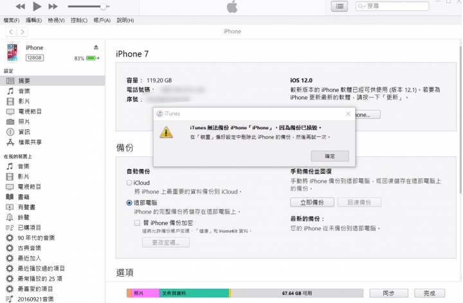Screen dimensions: 463x303
Task: Click camera icon for 照片
Action: tap(10, 122)
